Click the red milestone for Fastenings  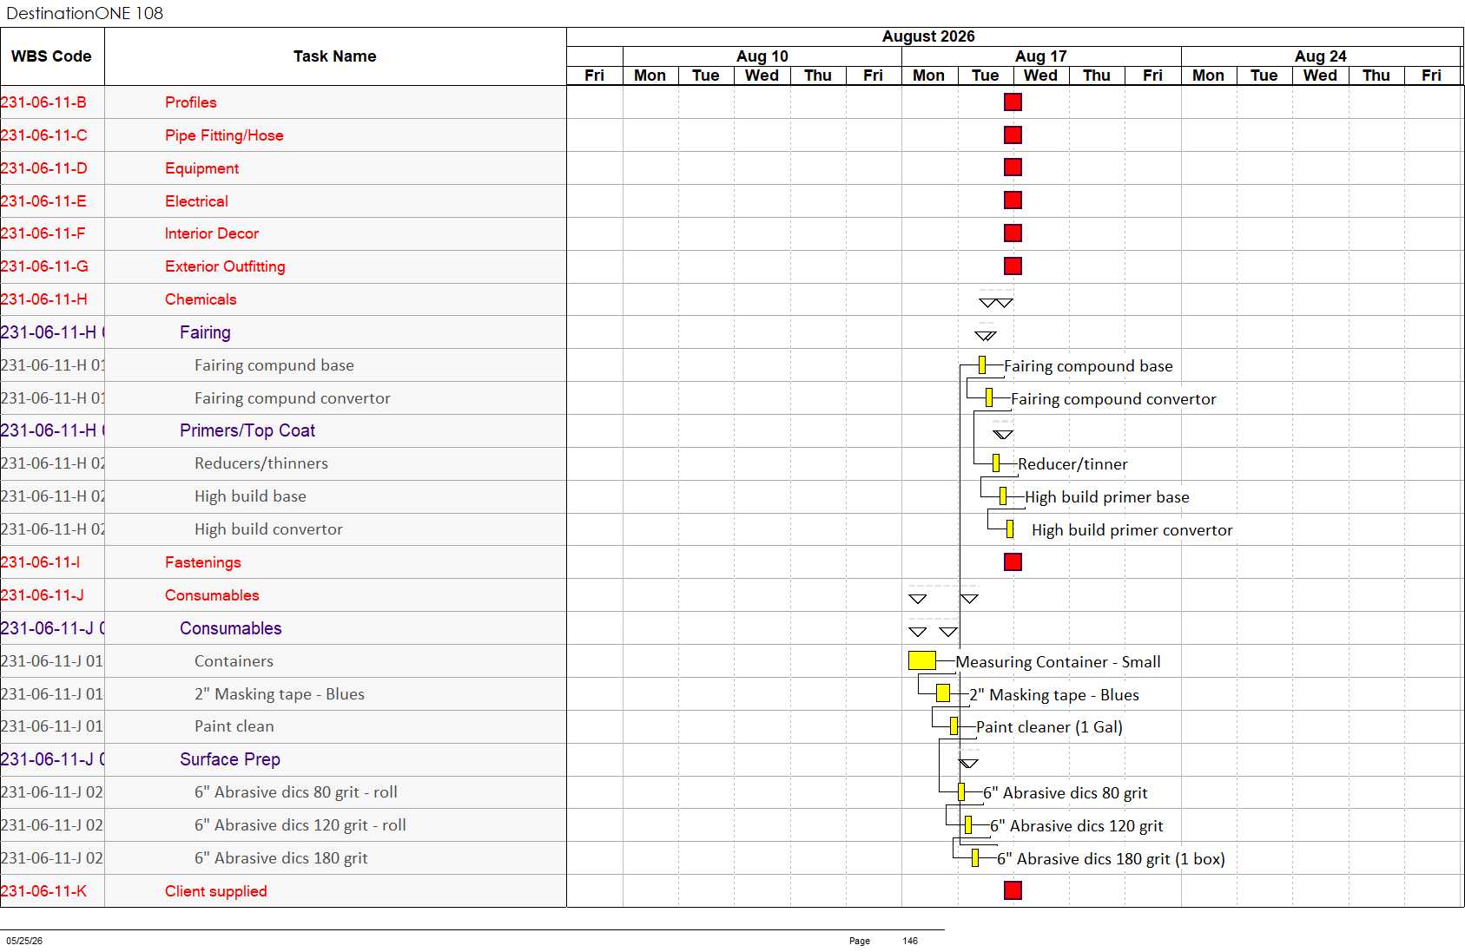pyautogui.click(x=1013, y=561)
